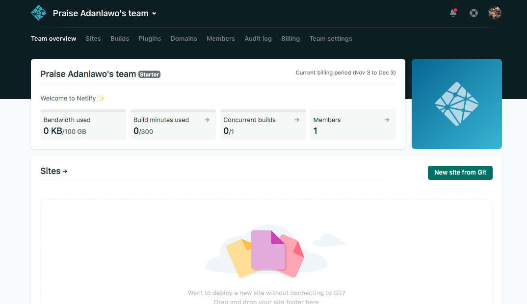View the Audit log tab
The height and width of the screenshot is (304, 527).
click(x=258, y=39)
